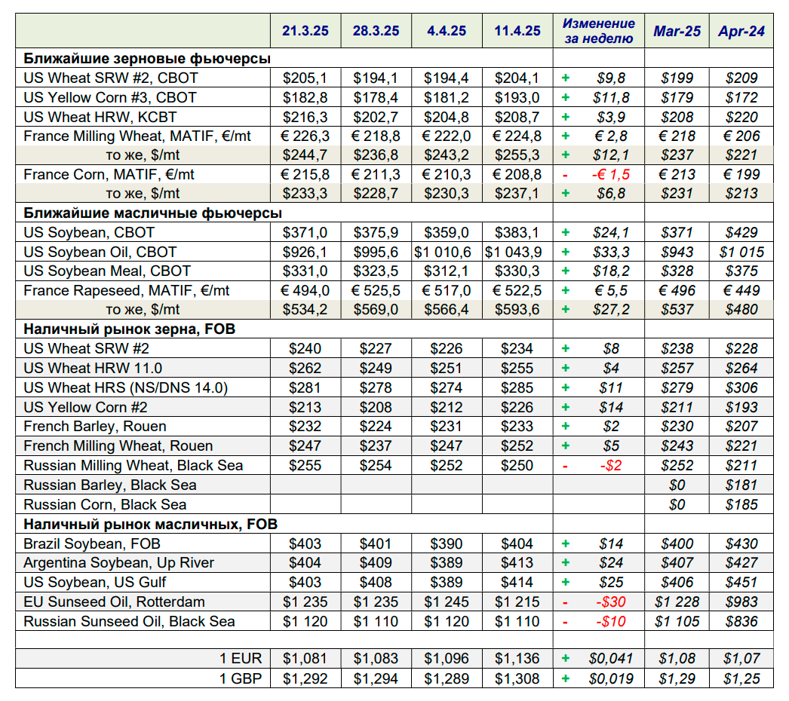This screenshot has width=789, height=701.
Task: Select 'Russian Milling Wheat, Black Sea' label
Action: (134, 466)
